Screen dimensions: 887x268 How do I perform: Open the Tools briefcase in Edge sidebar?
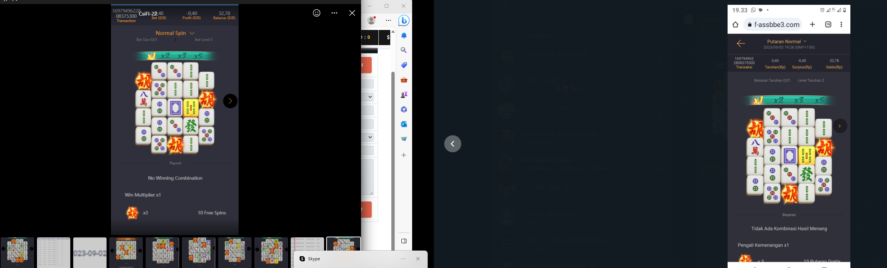click(404, 80)
